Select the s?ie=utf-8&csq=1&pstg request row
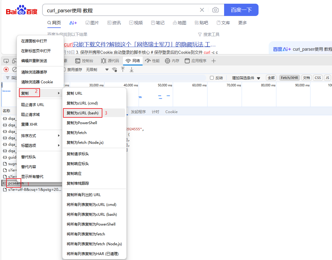The image size is (332, 260). tap(32, 190)
